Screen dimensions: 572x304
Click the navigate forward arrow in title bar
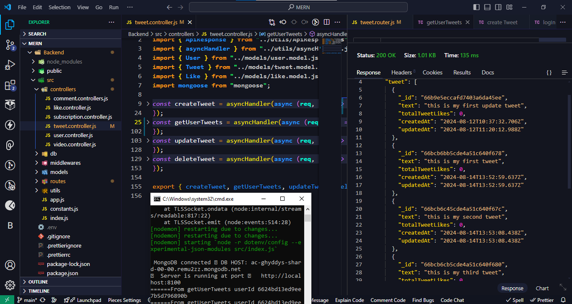(x=180, y=7)
